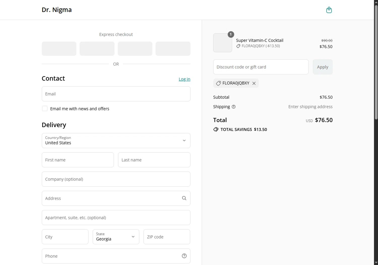This screenshot has width=378, height=265.
Task: Click the total savings tag icon
Action: (x=216, y=129)
